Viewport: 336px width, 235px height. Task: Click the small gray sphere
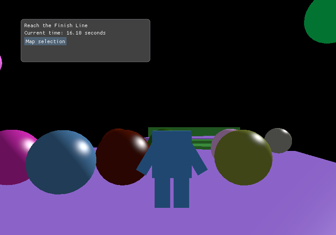pos(279,140)
